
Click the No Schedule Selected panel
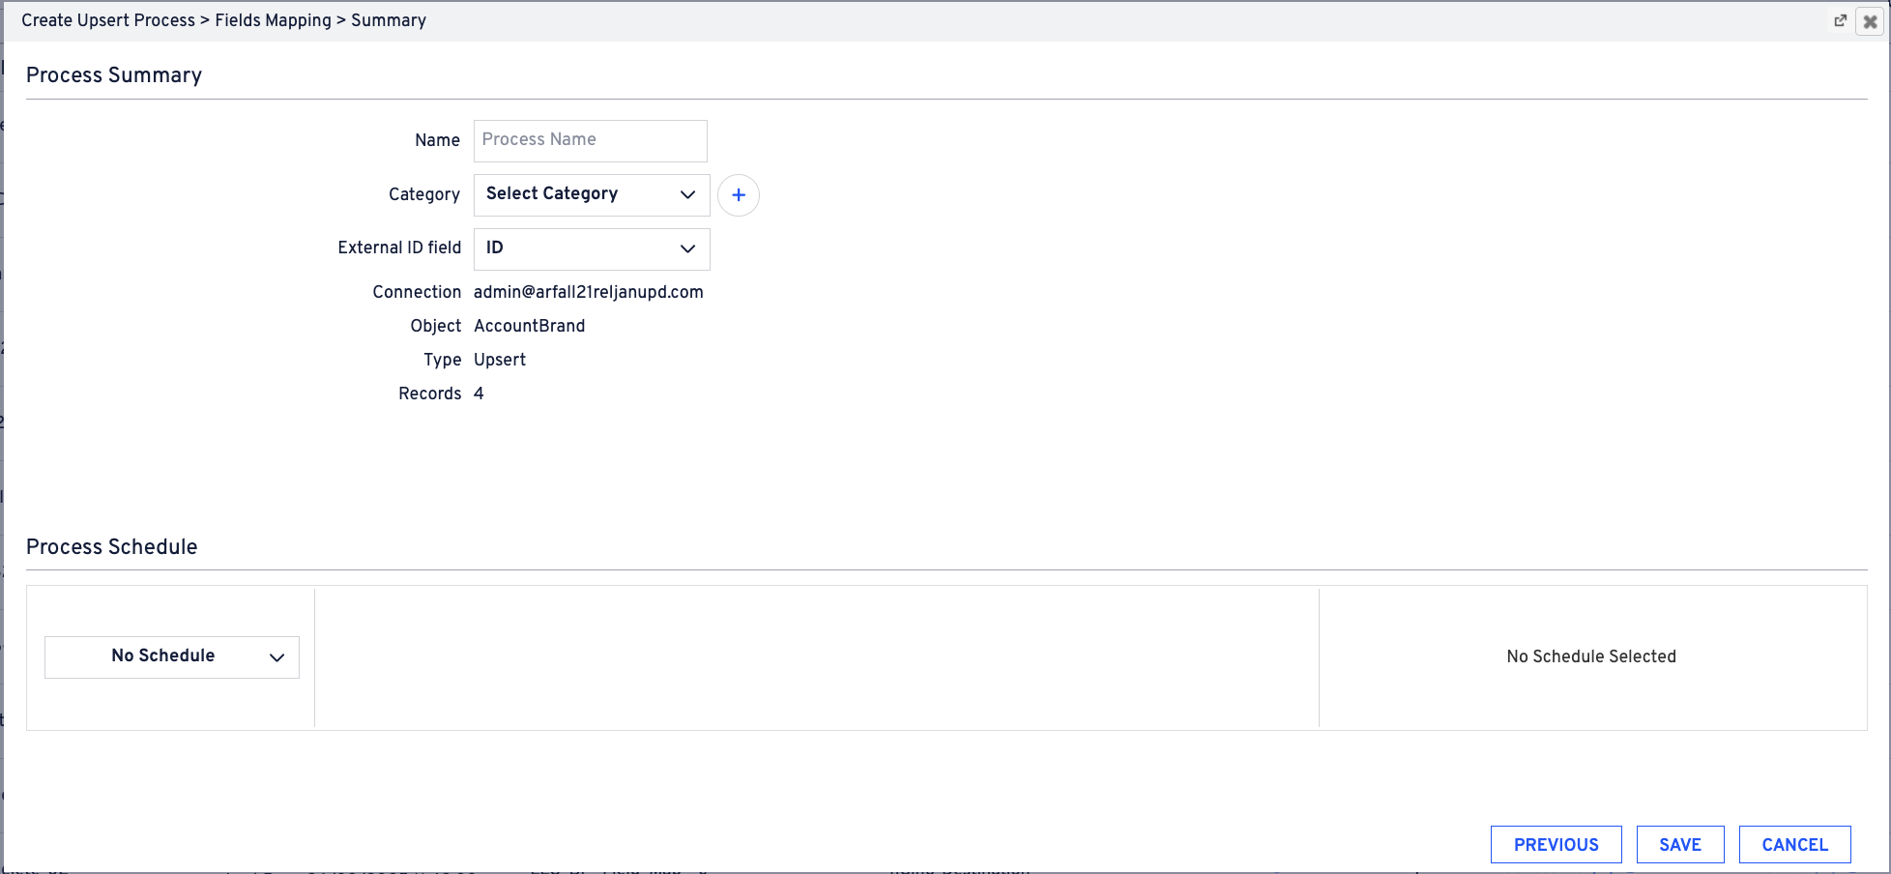point(1590,656)
